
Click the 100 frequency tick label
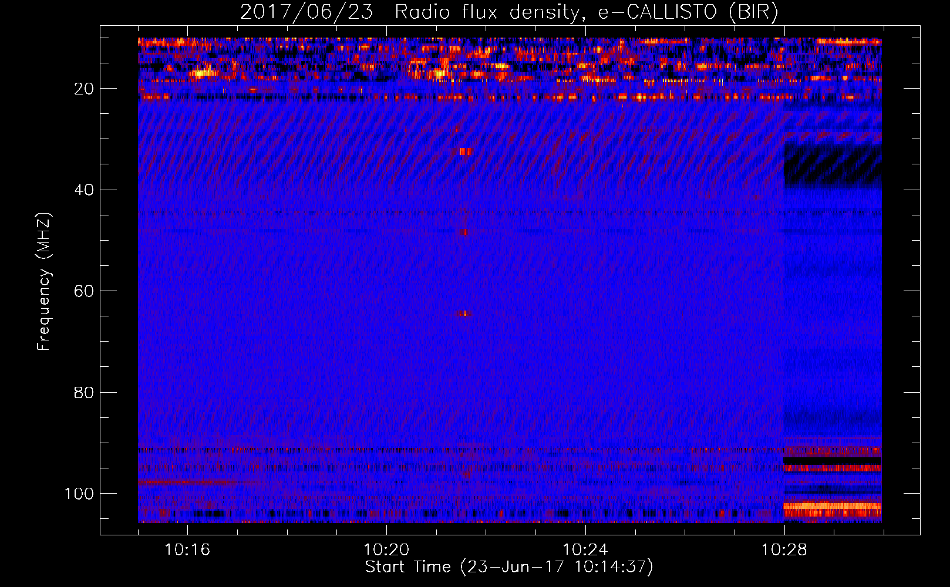click(x=79, y=494)
